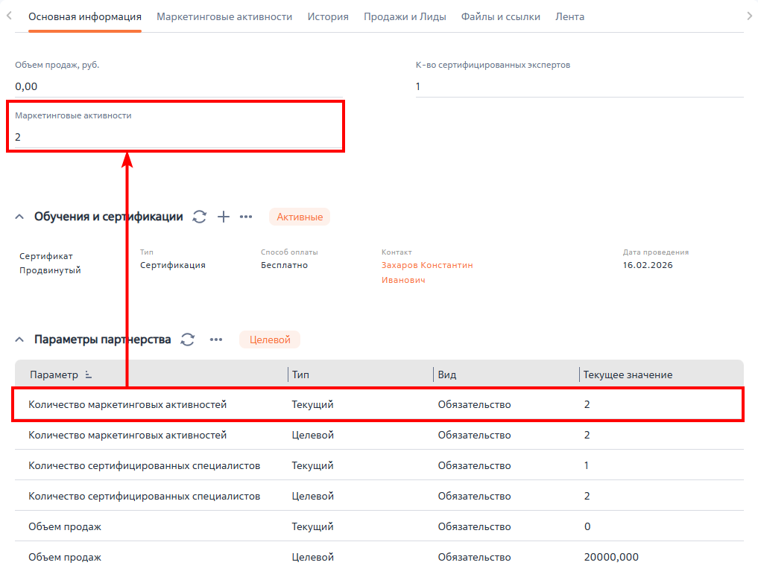
Task: Open the Активные filter tag
Action: (300, 217)
